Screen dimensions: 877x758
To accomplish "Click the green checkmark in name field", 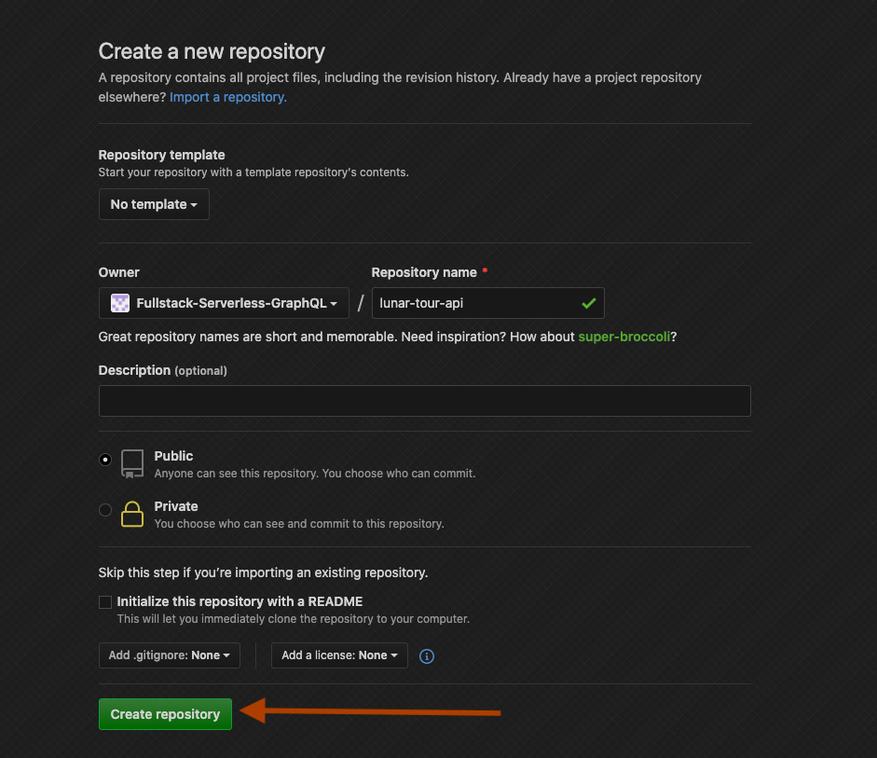I will 589,303.
